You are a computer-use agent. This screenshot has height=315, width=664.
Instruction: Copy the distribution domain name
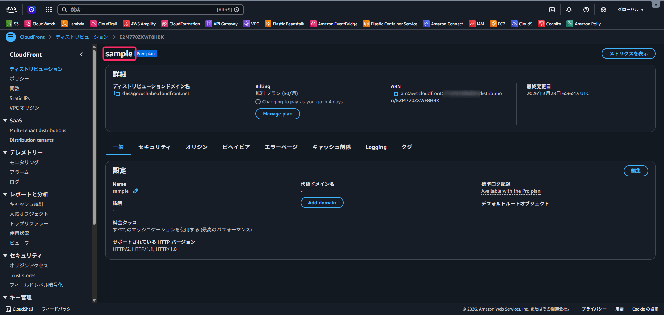point(117,94)
